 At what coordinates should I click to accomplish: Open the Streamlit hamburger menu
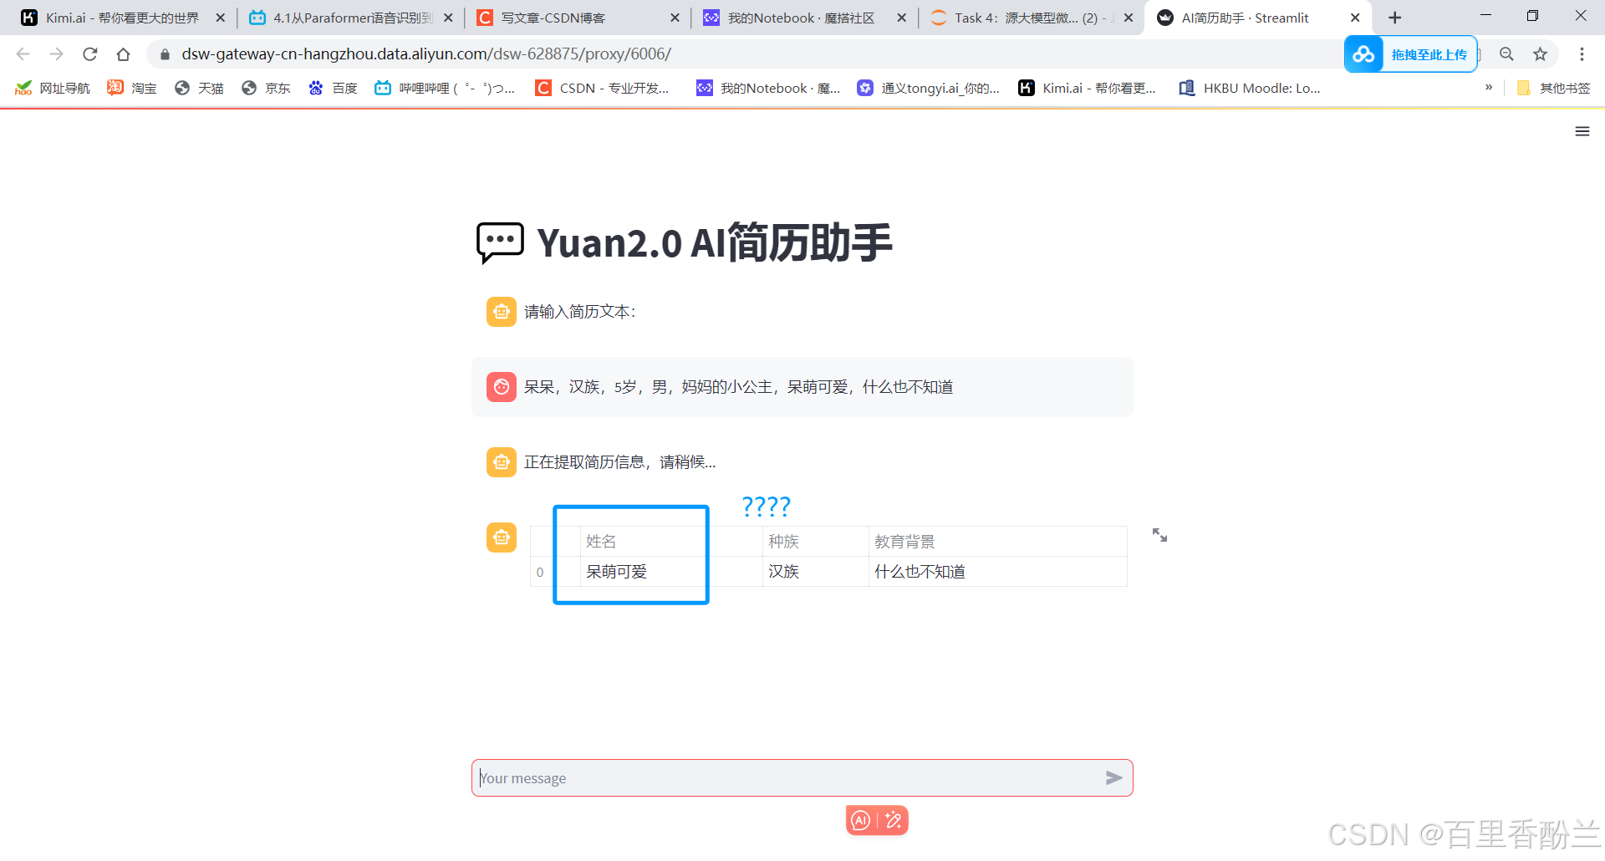[x=1582, y=131]
